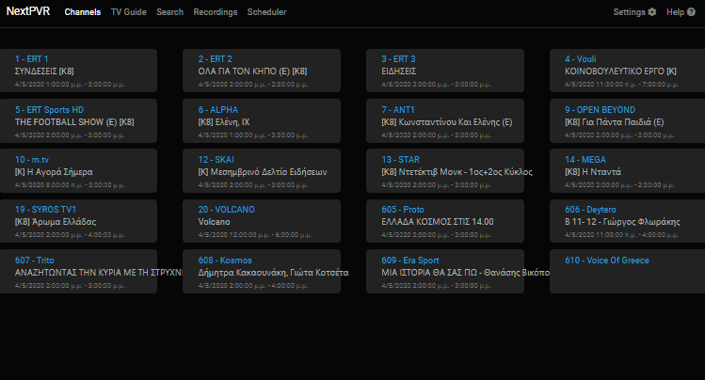Select channel 2 - ERT 2
Image resolution: width=705 pixels, height=380 pixels.
216,59
